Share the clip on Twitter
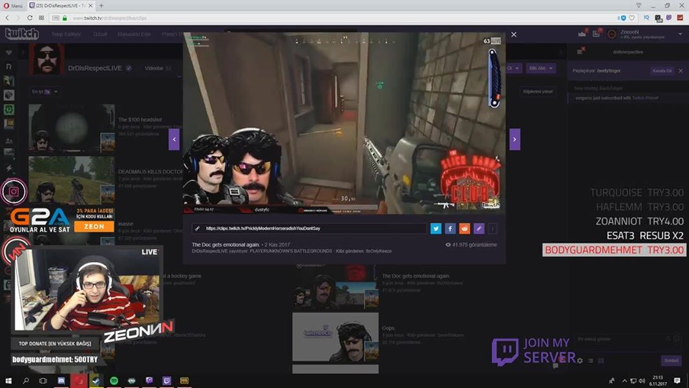Image resolution: width=689 pixels, height=388 pixels. (436, 228)
